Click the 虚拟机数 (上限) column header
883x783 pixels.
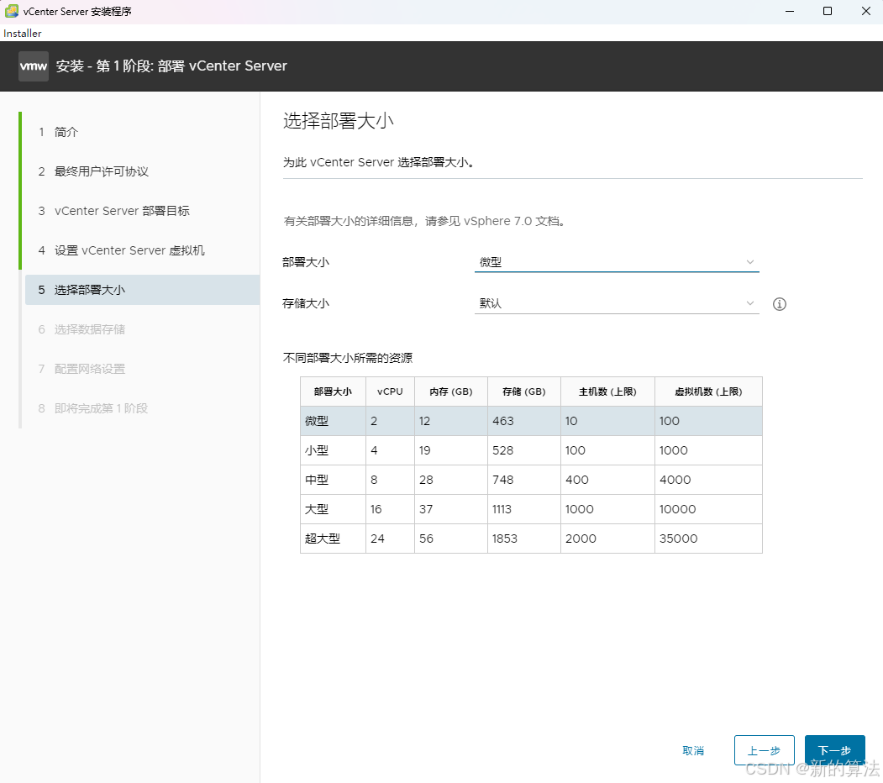click(708, 391)
